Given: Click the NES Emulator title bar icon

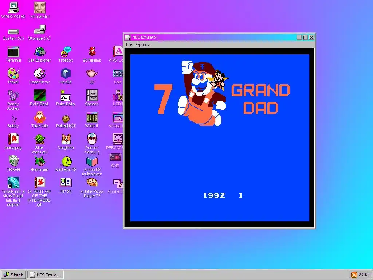Looking at the screenshot, I should pos(128,38).
